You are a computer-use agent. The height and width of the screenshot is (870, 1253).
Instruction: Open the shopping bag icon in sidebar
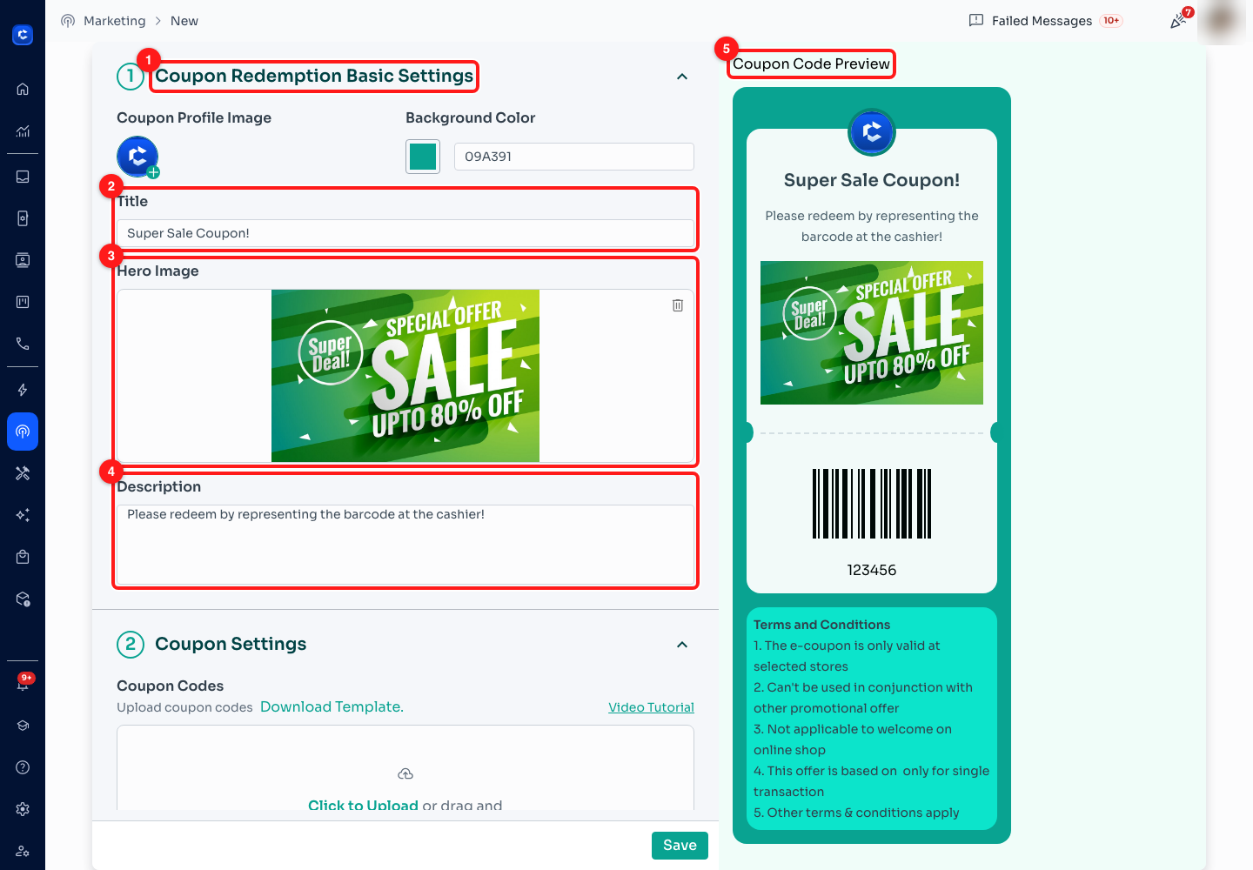pyautogui.click(x=23, y=557)
